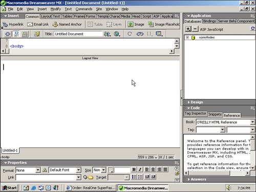Open the Book dropdown O'REILLY HTML Reference
This screenshot has height=192, width=256.
(252, 122)
